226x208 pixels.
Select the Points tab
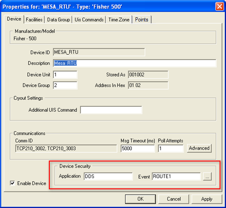click(x=142, y=20)
